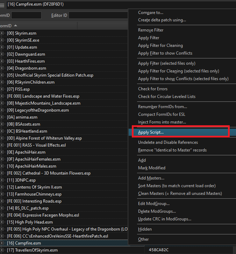Image resolution: width=236 pixels, height=254 pixels.
Task: Expand the 3DNPC.esp node
Action: click(1, 180)
